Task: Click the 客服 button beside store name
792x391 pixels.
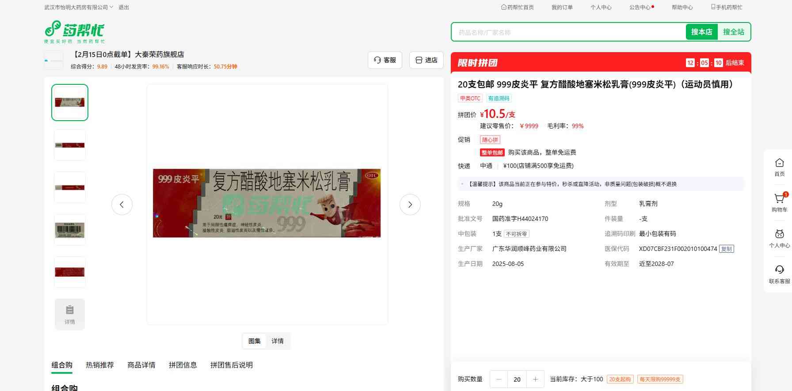Action: point(385,60)
